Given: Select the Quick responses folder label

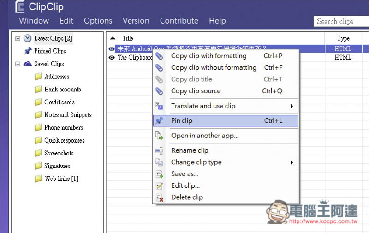Looking at the screenshot, I should pos(65,141).
